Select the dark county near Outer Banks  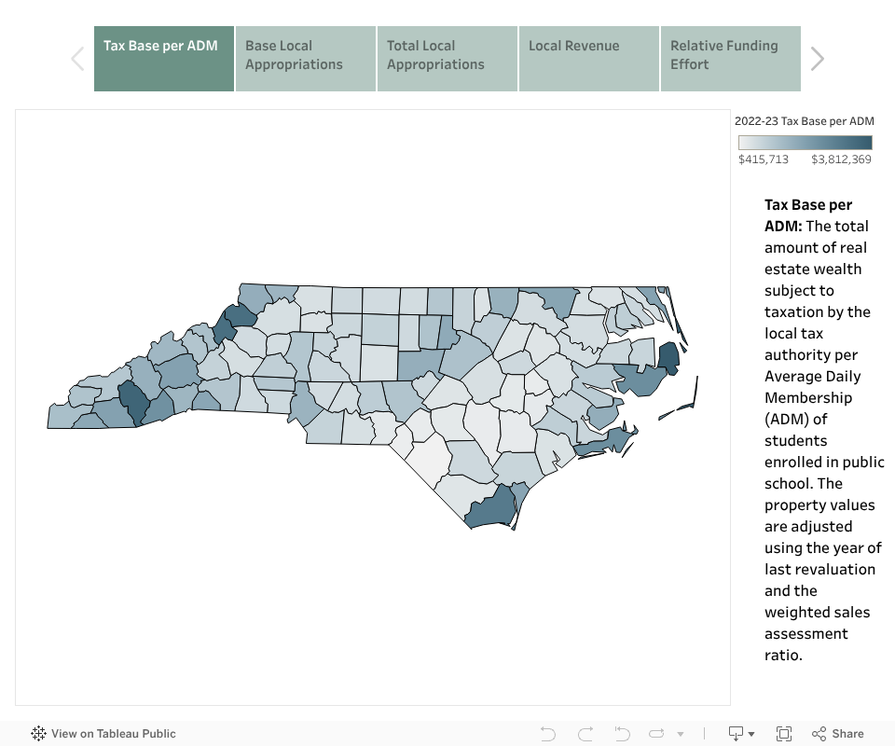point(668,357)
